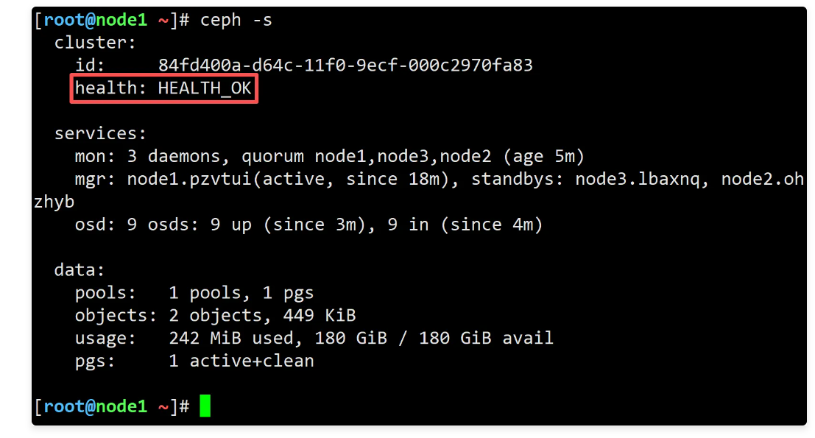The image size is (815, 438).
Task: Click the 'data:' section heading
Action: pyautogui.click(x=80, y=270)
